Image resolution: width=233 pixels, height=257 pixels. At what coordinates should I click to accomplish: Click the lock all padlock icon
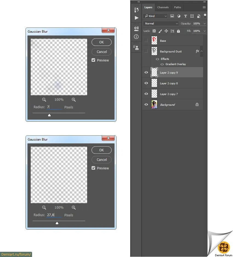(x=178, y=31)
